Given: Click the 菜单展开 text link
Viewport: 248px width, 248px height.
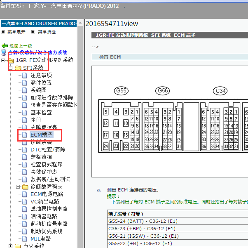Looking at the screenshot, I should [x=16, y=32].
